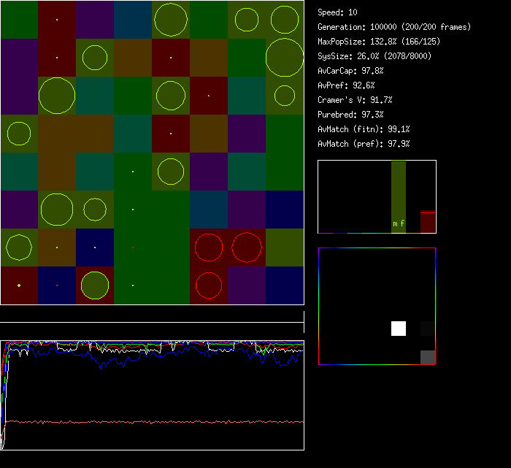This screenshot has width=511, height=468.
Task: Click the rightmost red circle in the grid
Action: point(247,248)
